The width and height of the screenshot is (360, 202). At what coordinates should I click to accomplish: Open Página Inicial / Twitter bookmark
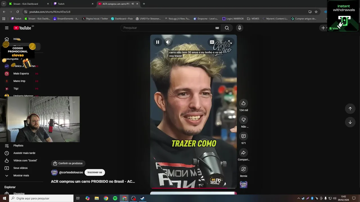pyautogui.click(x=95, y=19)
